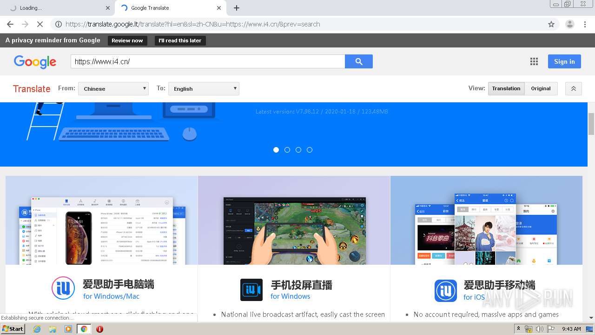Close the Loading tab

coord(107,8)
